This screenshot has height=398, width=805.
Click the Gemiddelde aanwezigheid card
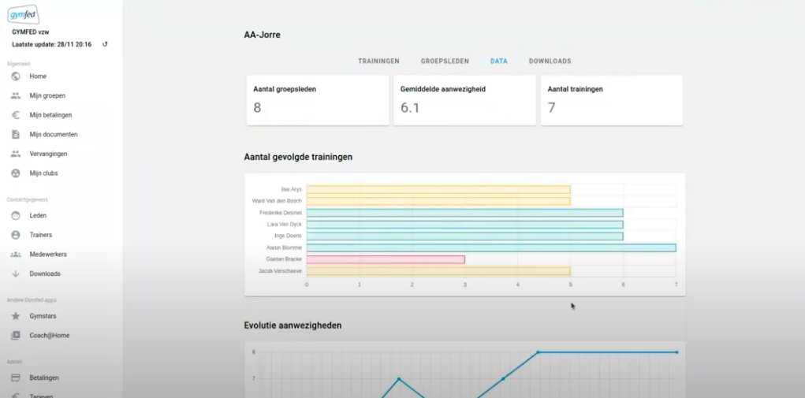(464, 100)
